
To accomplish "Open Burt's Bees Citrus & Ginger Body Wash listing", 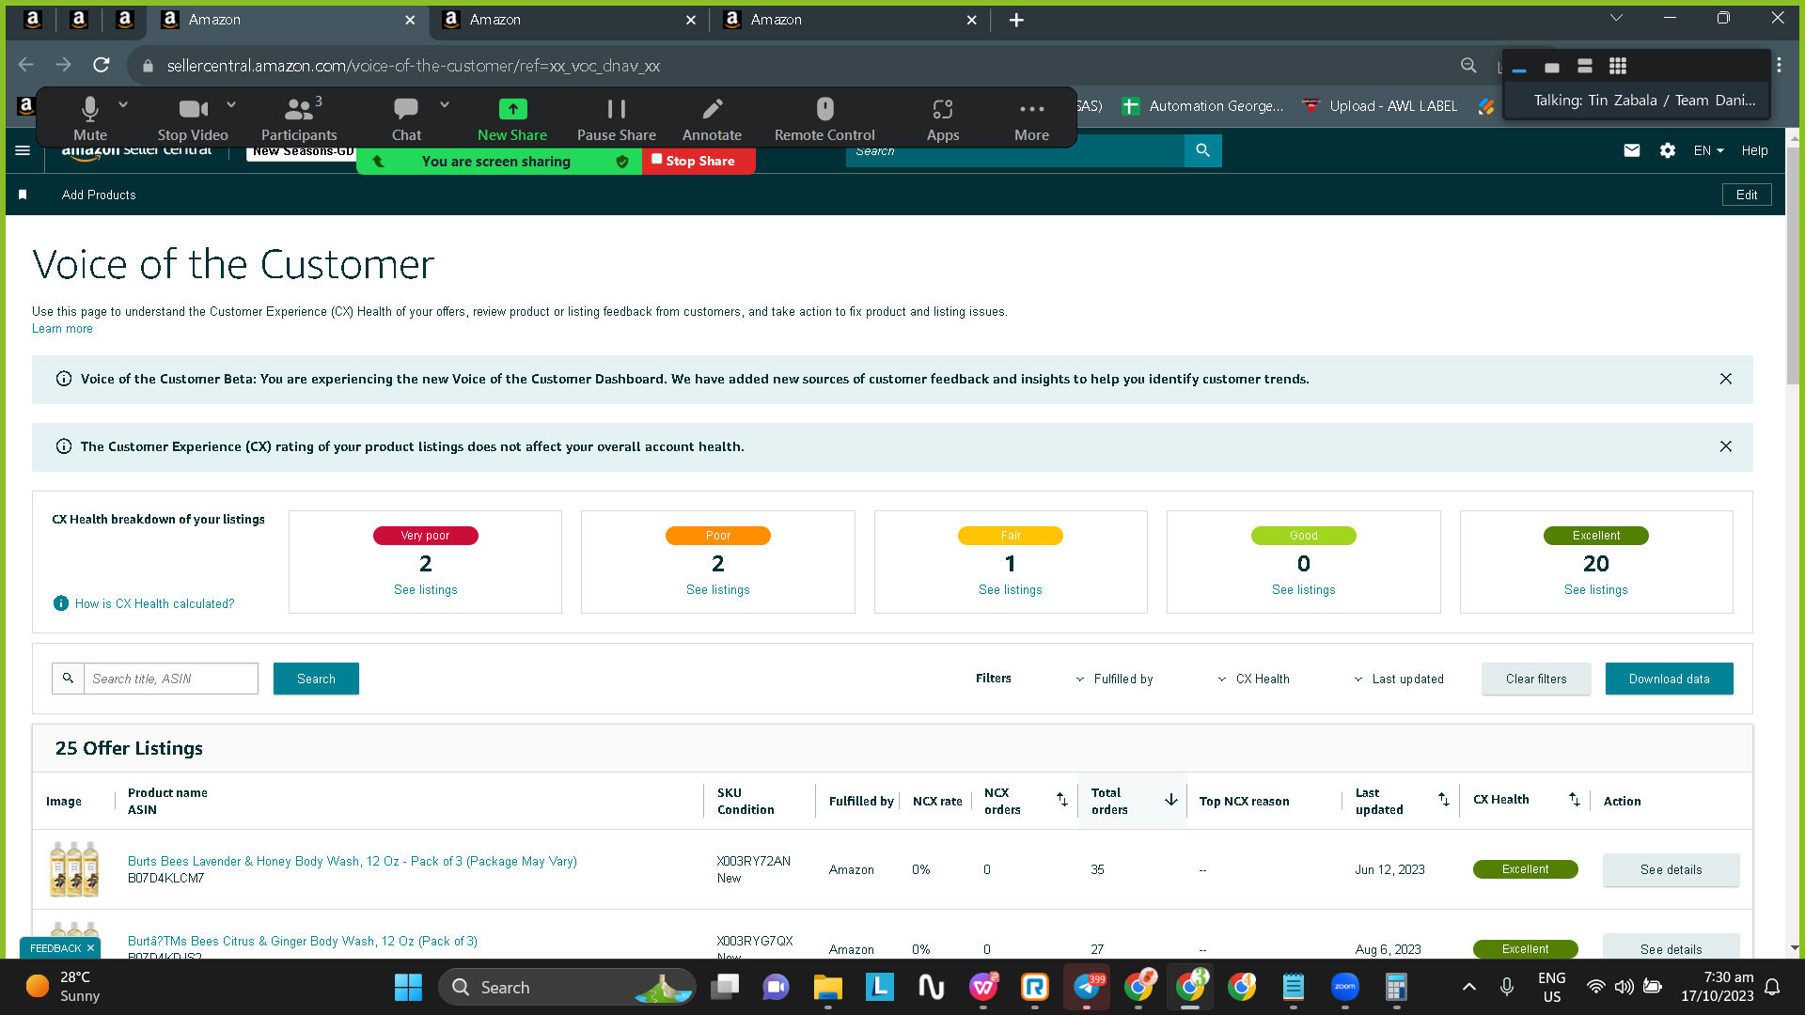I will pyautogui.click(x=303, y=941).
